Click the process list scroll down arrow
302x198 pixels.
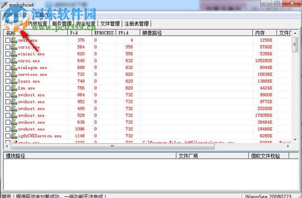pyautogui.click(x=295, y=140)
